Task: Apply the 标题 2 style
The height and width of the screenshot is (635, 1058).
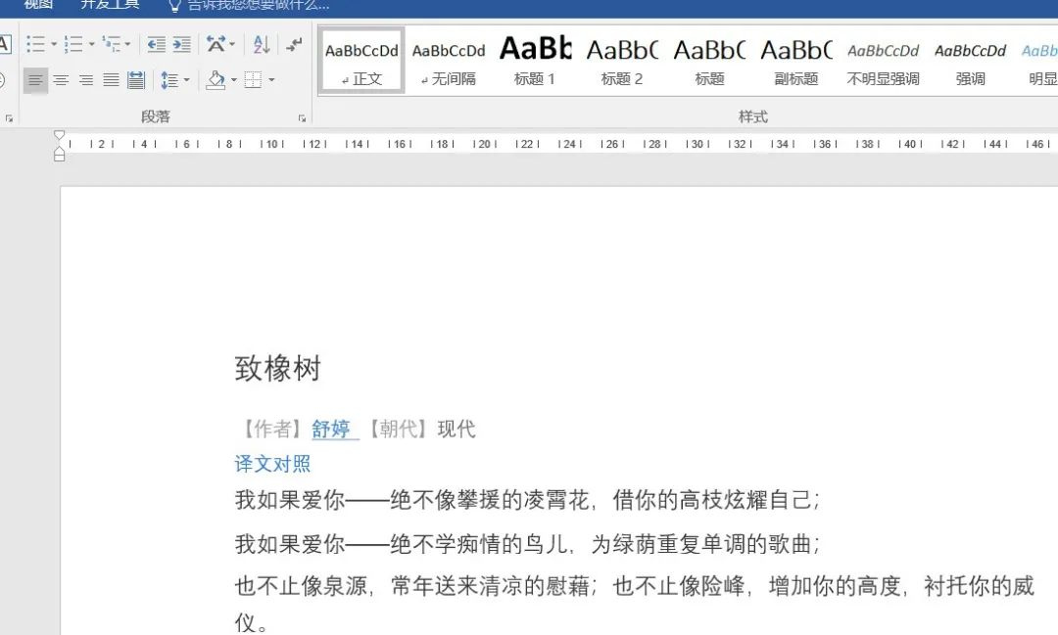Action: click(x=622, y=61)
